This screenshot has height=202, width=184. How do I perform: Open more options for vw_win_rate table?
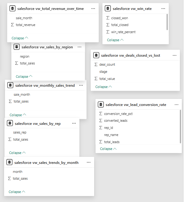163,9
